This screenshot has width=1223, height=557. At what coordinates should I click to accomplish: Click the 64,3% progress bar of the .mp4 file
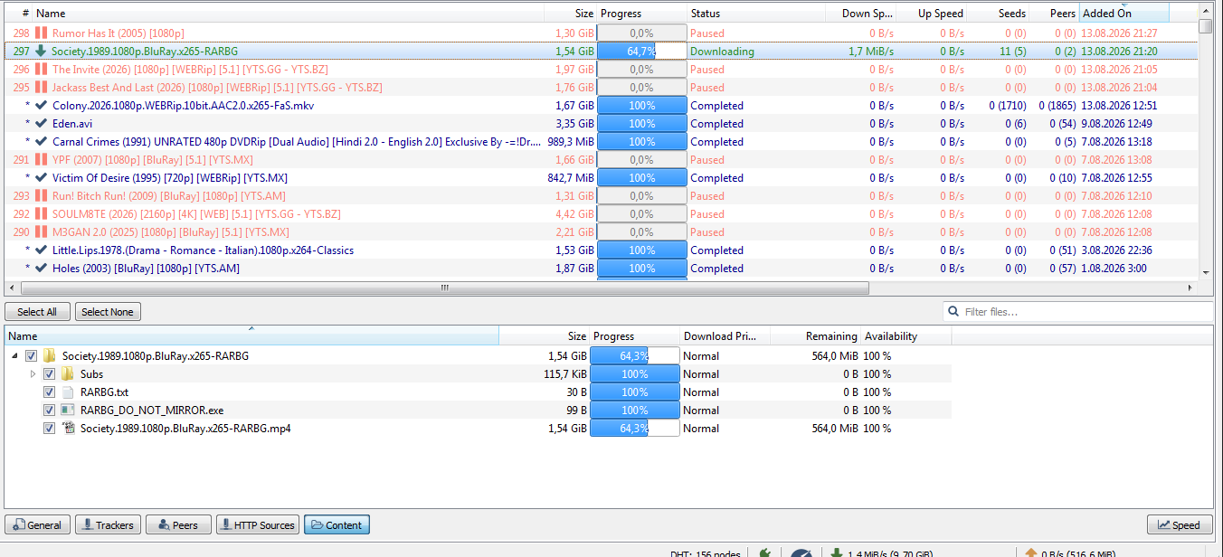click(634, 428)
